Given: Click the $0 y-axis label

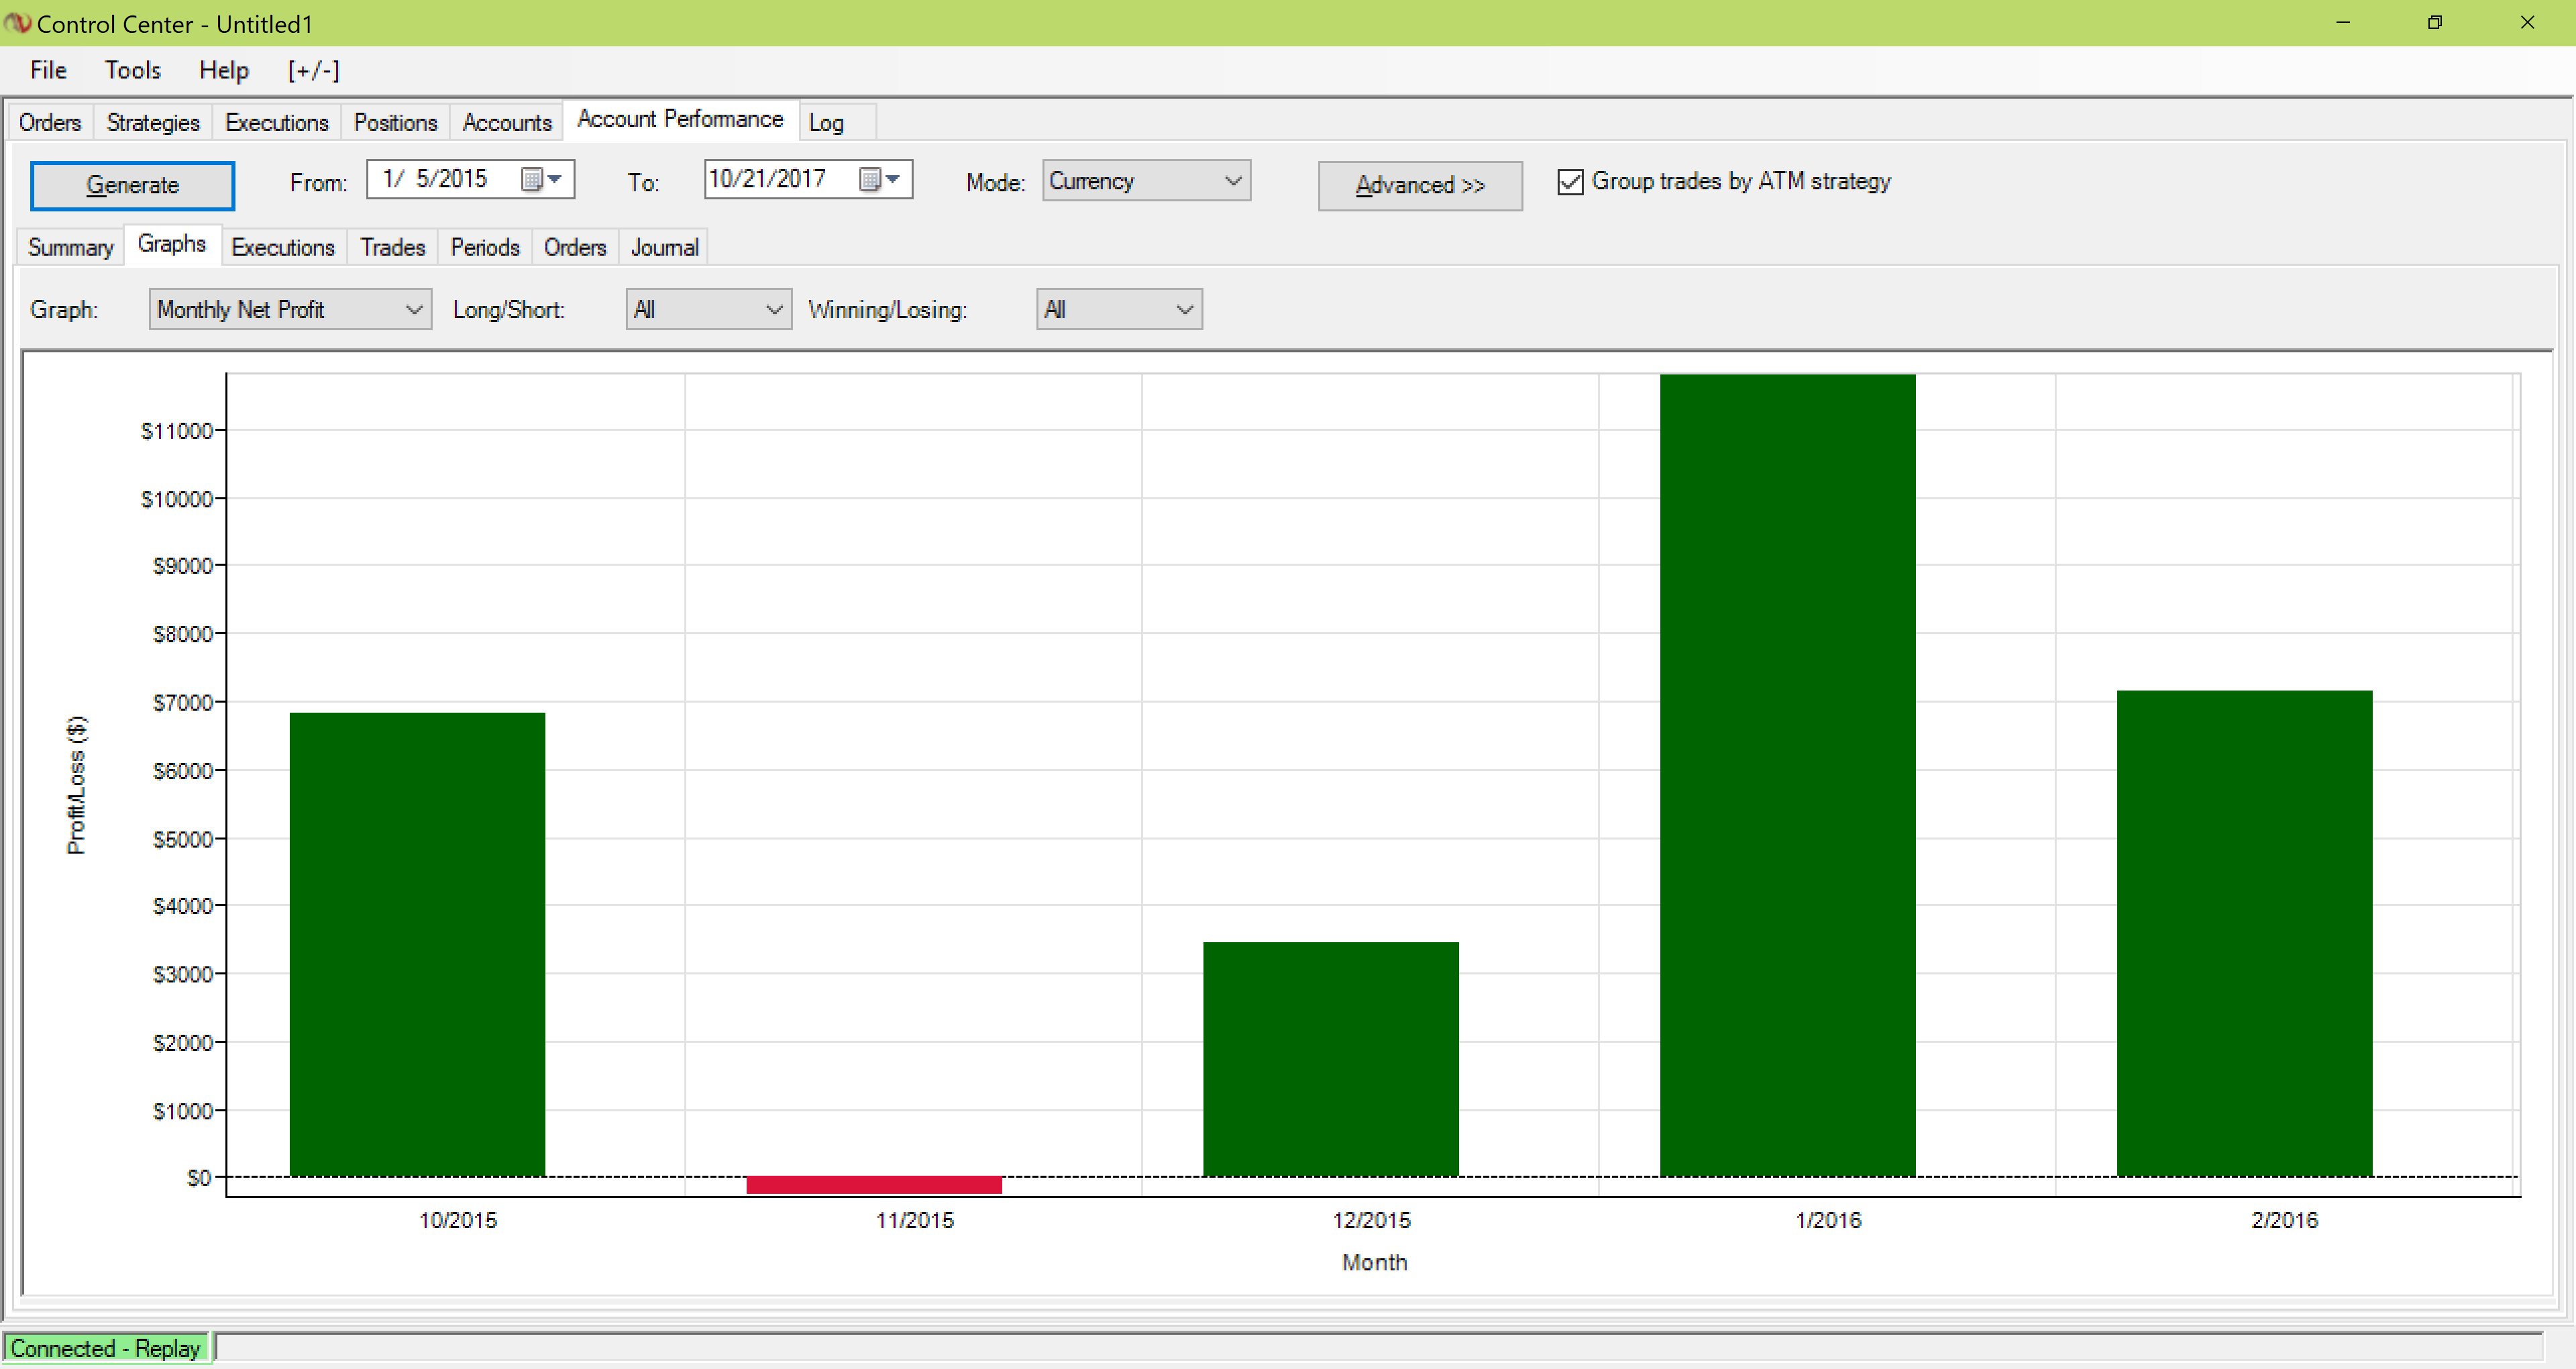Looking at the screenshot, I should click(199, 1178).
